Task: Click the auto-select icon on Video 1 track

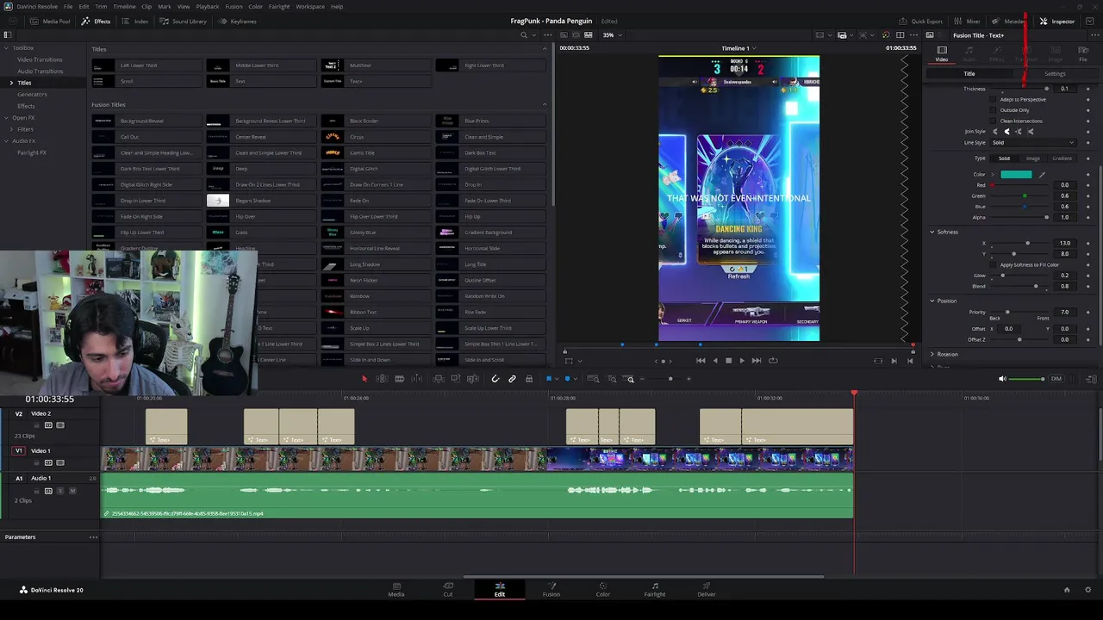Action: click(x=48, y=462)
